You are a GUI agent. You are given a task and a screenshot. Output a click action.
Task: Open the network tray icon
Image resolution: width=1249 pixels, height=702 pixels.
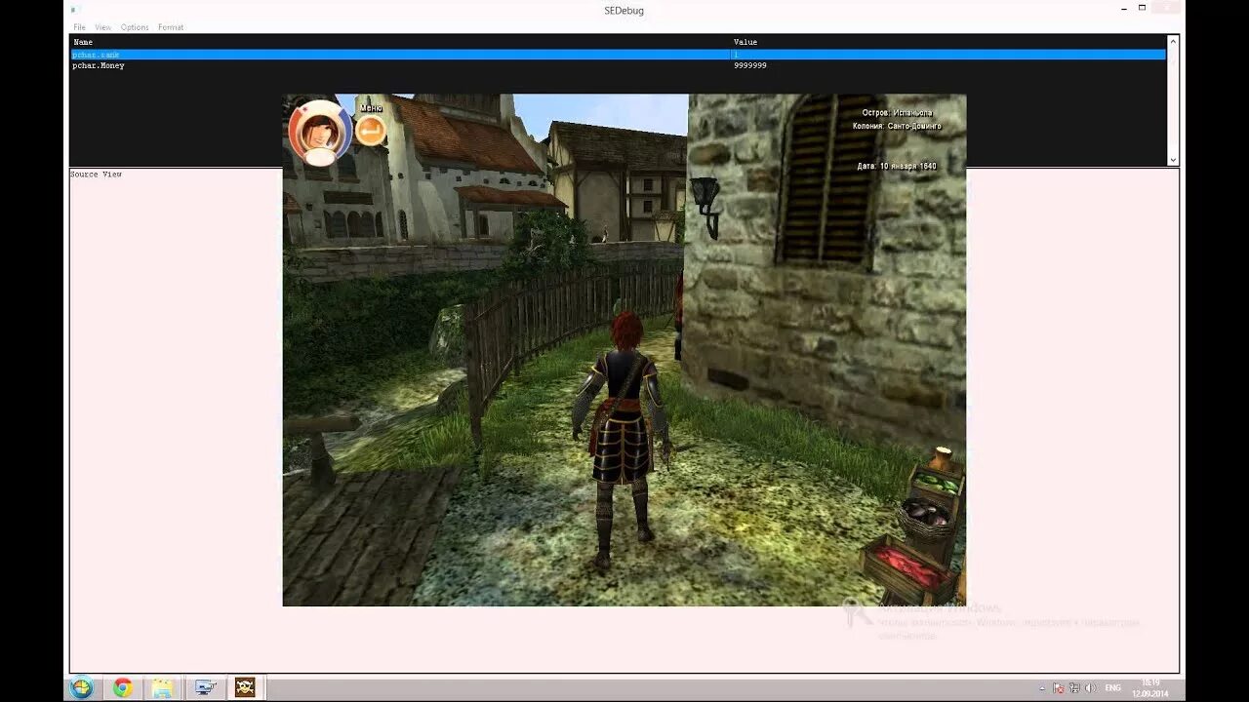(x=1074, y=688)
